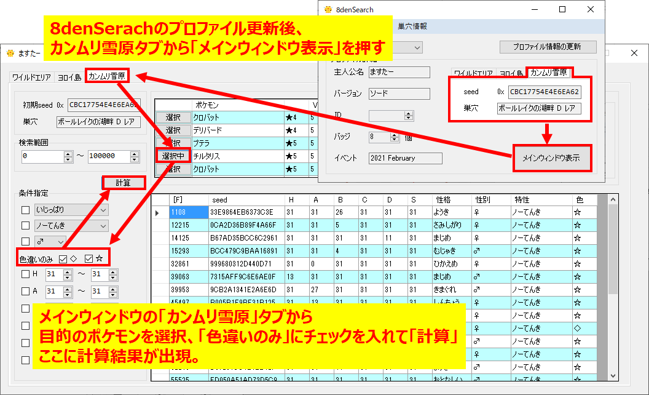Minimize the 8denSearch window
This screenshot has width=649, height=395.
click(535, 9)
